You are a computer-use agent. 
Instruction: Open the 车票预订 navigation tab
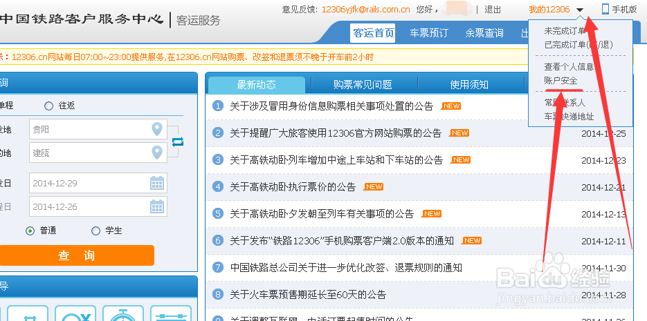tap(429, 33)
